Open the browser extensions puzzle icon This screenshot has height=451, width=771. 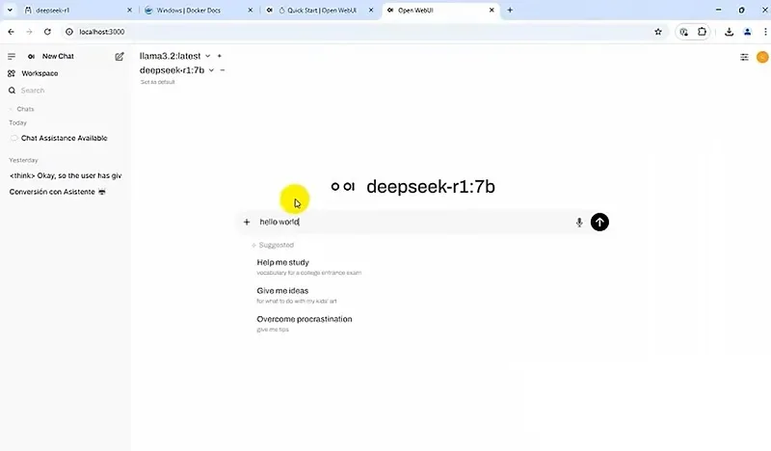[x=702, y=32]
